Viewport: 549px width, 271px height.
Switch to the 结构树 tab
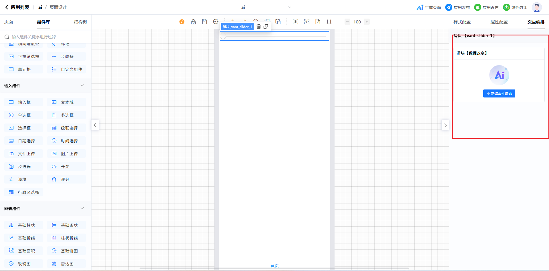click(80, 22)
